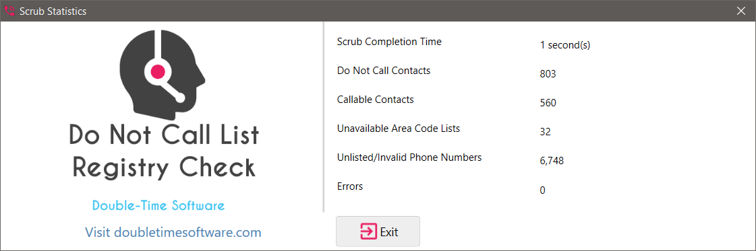Viewport: 756px width, 251px height.
Task: Select the Do Not Call Contacts label
Action: (x=384, y=71)
